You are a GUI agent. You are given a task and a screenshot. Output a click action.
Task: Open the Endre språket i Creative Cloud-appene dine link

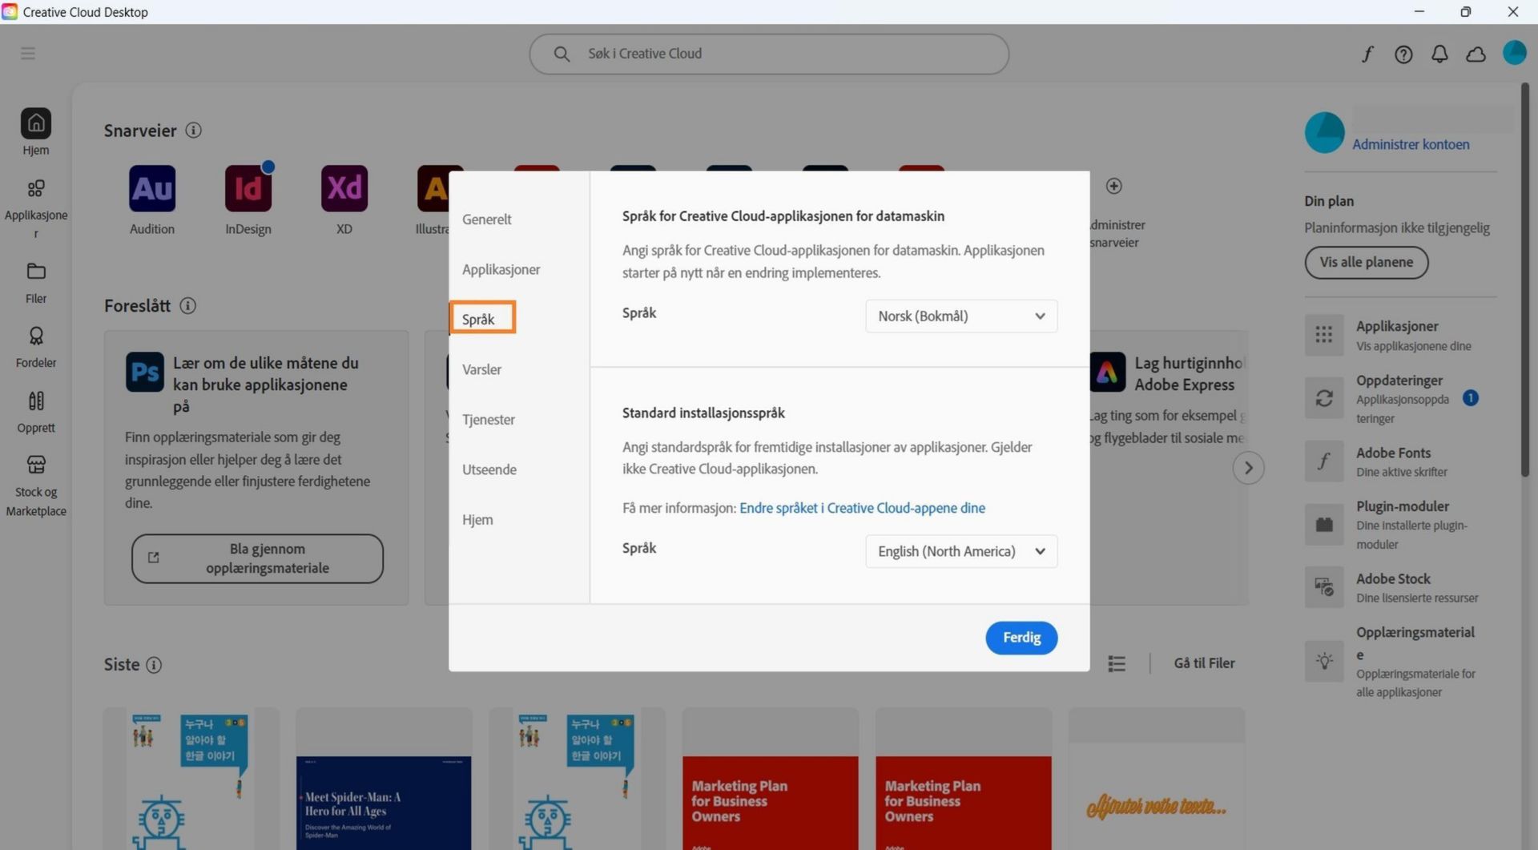coord(862,508)
